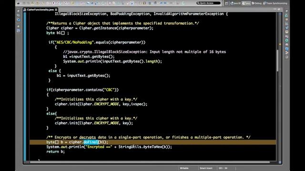Click the IllegalBlockSizeException comment line
305x171 pixels.
[144, 52]
